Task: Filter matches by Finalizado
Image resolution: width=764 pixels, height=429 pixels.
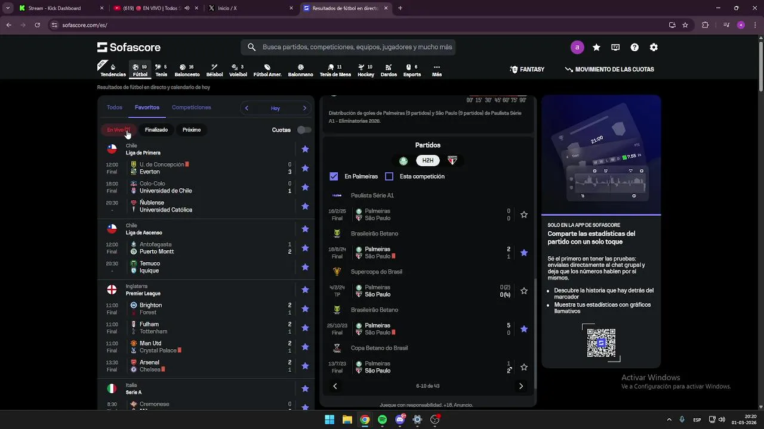Action: click(x=156, y=129)
